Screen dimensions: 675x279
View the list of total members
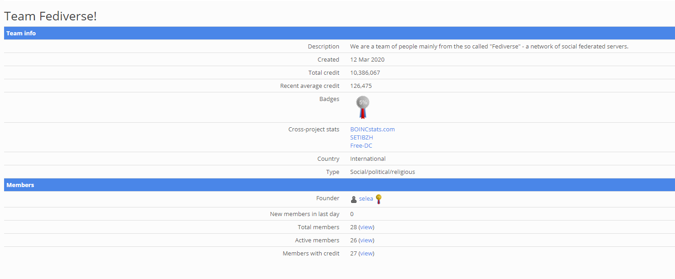(366, 227)
